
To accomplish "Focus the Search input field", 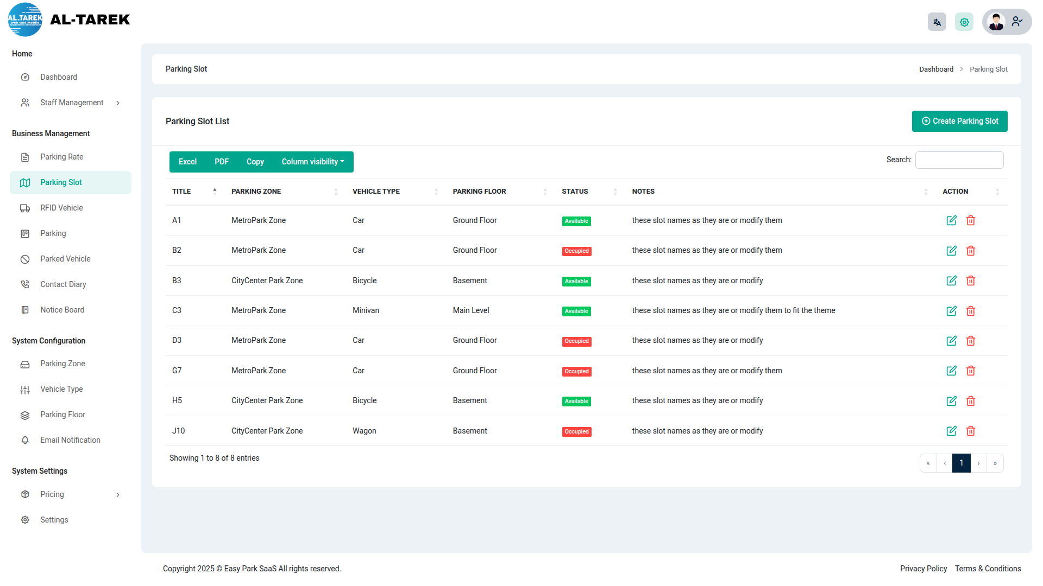I will 959,160.
